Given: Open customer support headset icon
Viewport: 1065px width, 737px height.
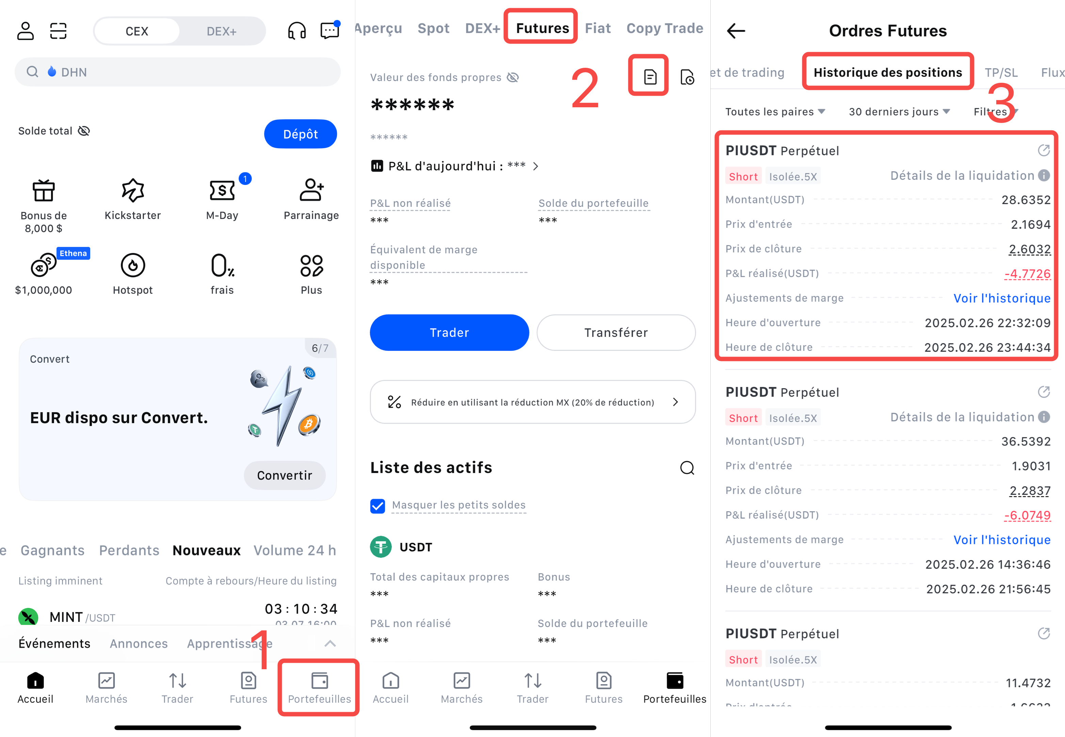Looking at the screenshot, I should (x=297, y=31).
